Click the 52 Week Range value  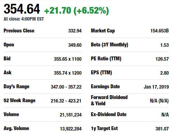[x=66, y=101]
